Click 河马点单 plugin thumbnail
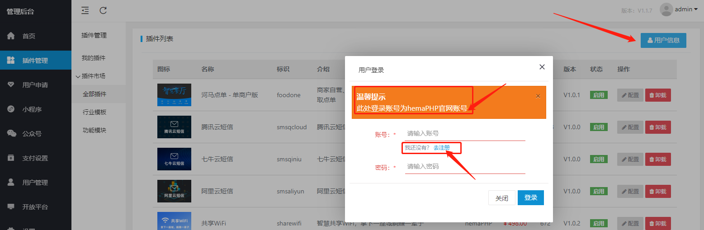This screenshot has height=230, width=704. coord(174,95)
